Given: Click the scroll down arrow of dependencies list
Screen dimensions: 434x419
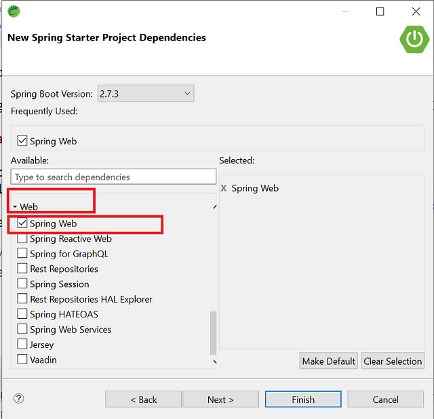Looking at the screenshot, I should [x=214, y=361].
